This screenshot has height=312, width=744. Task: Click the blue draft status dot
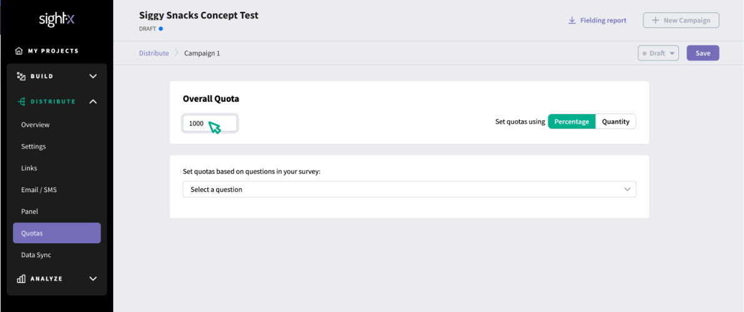[161, 29]
